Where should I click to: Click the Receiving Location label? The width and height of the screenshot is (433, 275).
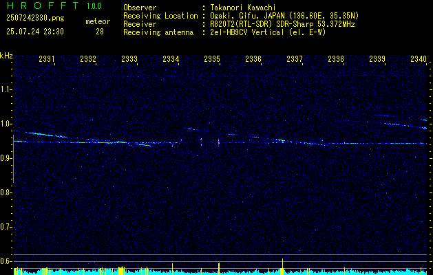[160, 16]
